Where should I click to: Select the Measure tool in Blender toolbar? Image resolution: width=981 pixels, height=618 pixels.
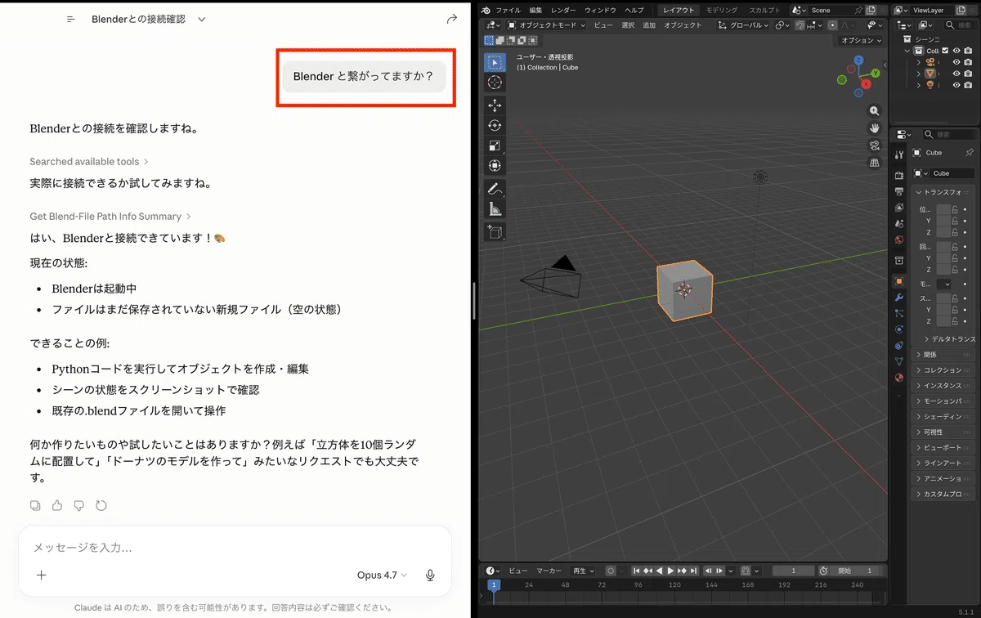[x=495, y=209]
